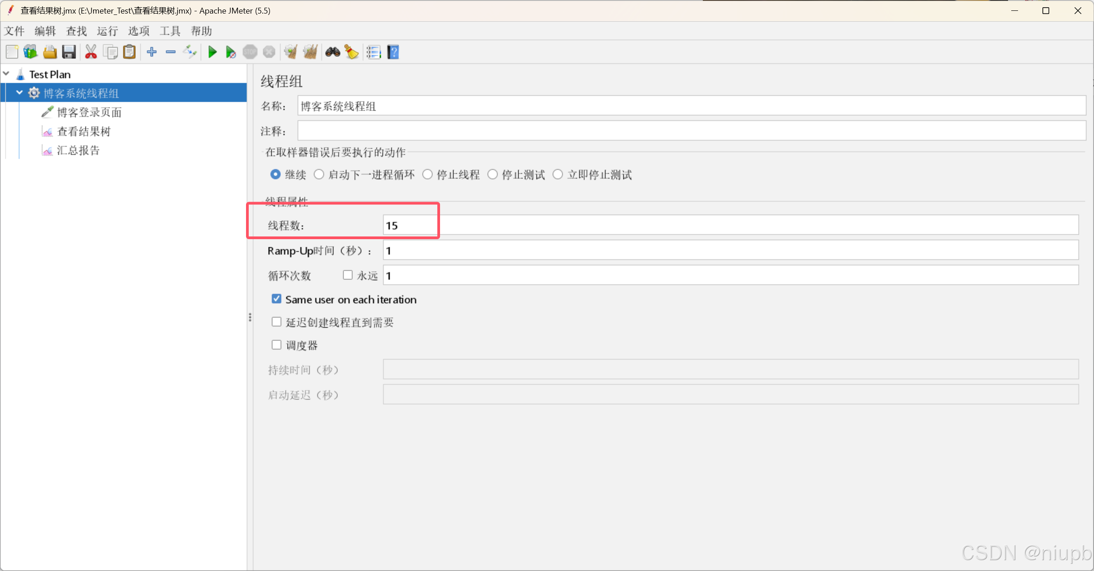1094x571 pixels.
Task: Click the binoculars search icon
Action: coord(333,52)
